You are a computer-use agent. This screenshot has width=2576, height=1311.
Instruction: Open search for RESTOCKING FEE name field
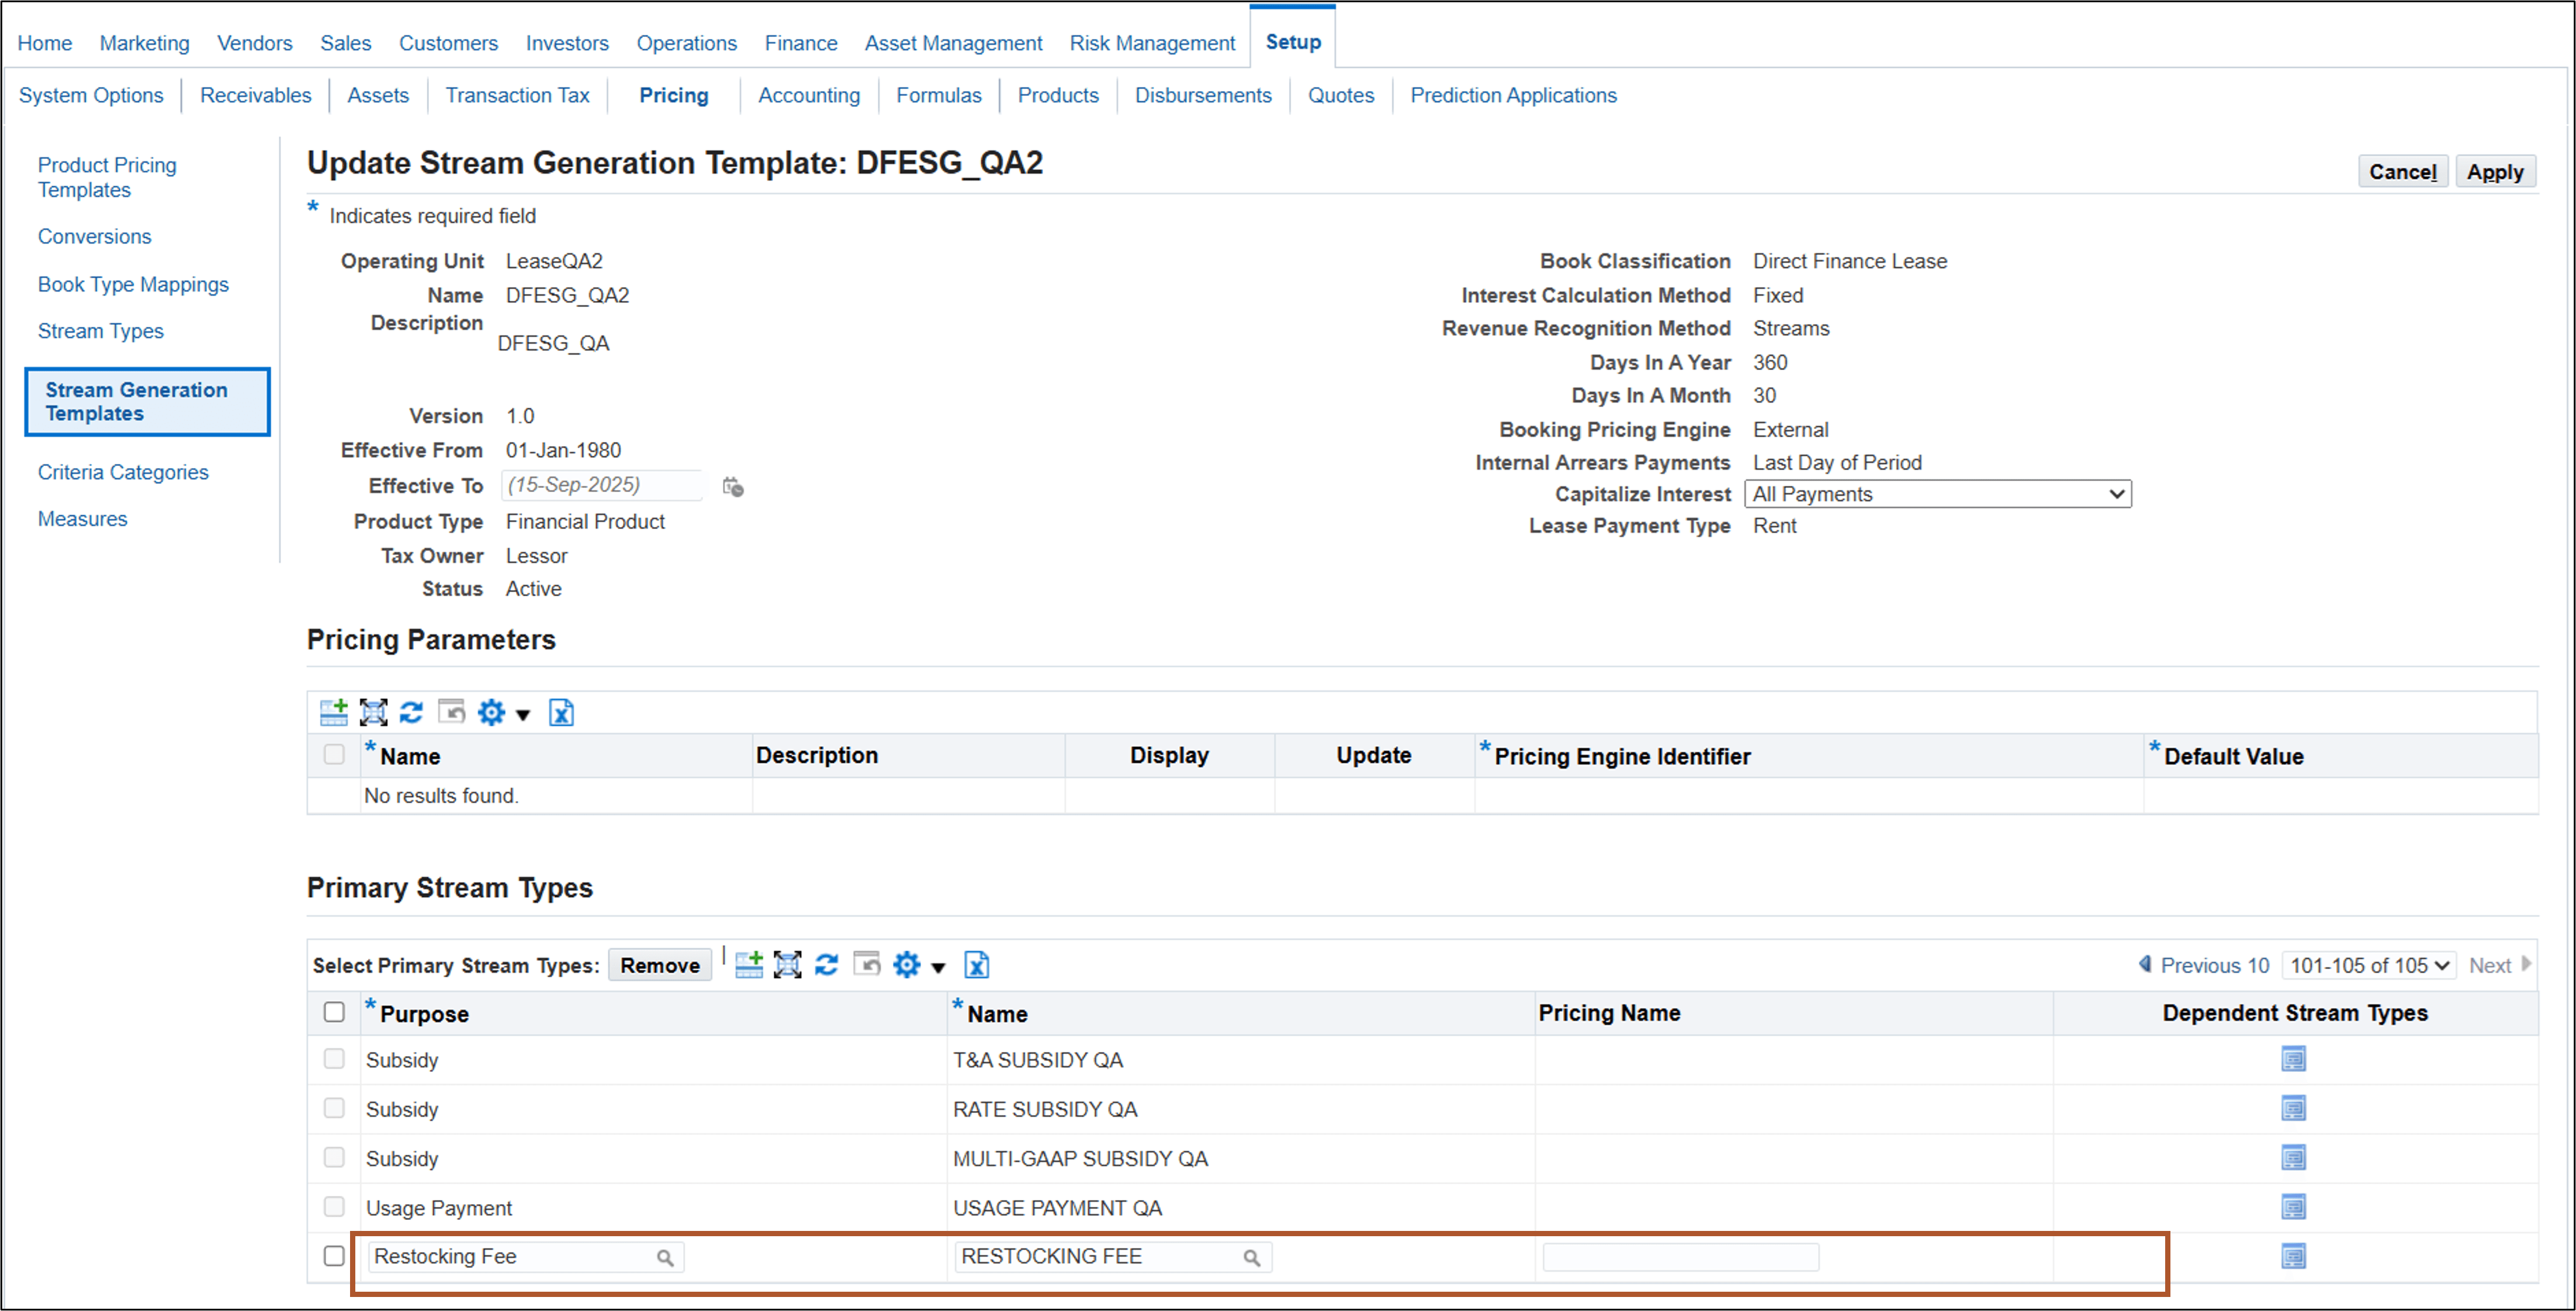click(1251, 1258)
